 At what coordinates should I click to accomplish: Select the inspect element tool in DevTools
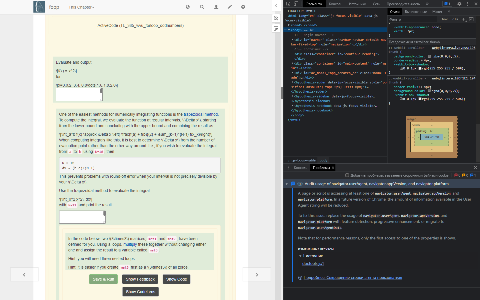pos(288,4)
